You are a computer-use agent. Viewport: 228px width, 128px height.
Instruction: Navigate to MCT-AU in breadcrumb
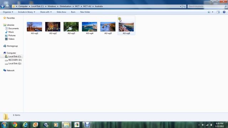[x=87, y=6]
